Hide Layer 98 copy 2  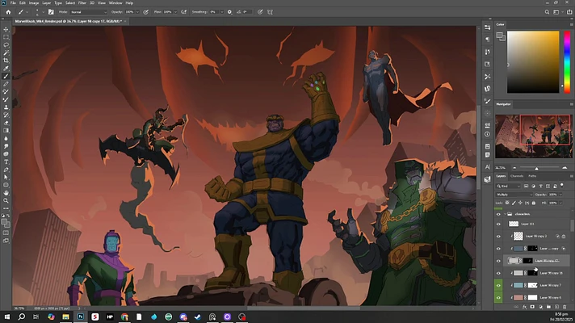[x=498, y=237]
